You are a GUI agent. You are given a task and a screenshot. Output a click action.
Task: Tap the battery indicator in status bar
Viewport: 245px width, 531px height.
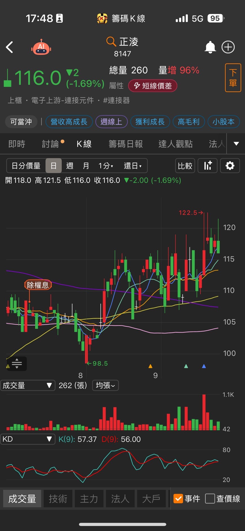[216, 19]
